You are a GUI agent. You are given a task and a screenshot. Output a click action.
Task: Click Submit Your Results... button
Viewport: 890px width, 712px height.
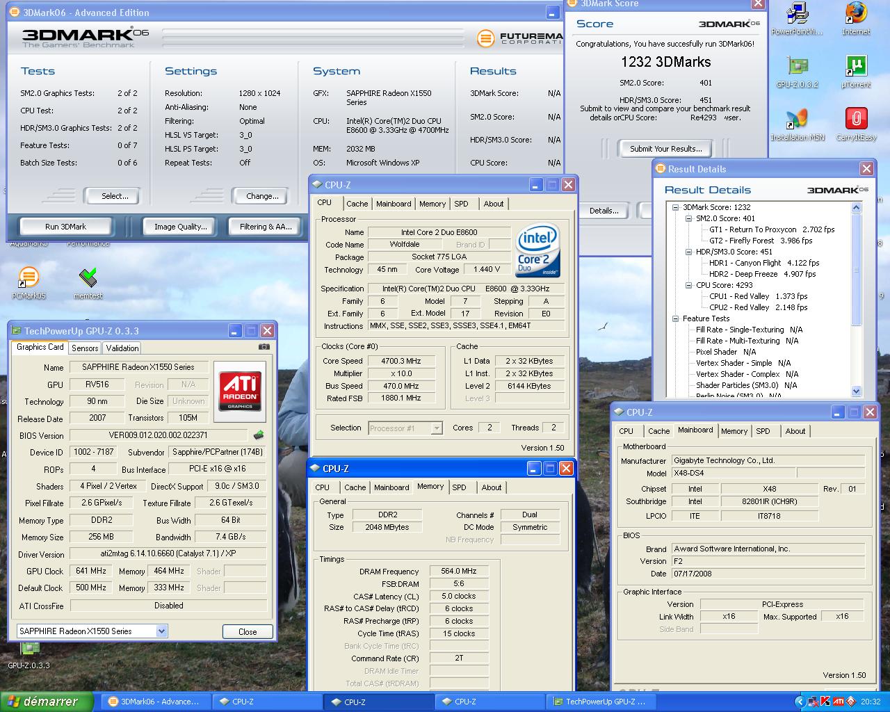[665, 149]
